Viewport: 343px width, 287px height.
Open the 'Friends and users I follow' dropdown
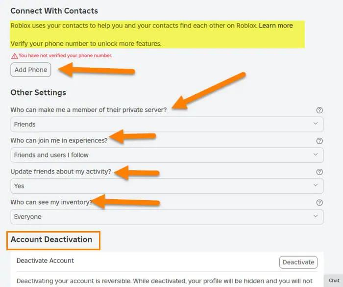(x=167, y=155)
